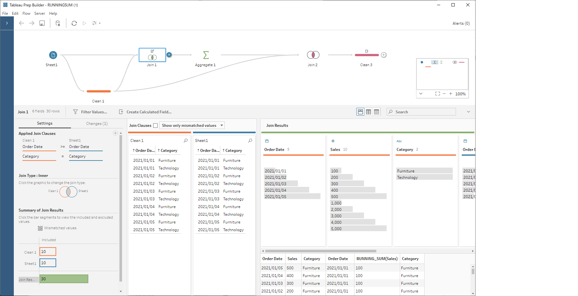Select the Aggregate 1 sigma step

pos(206,55)
